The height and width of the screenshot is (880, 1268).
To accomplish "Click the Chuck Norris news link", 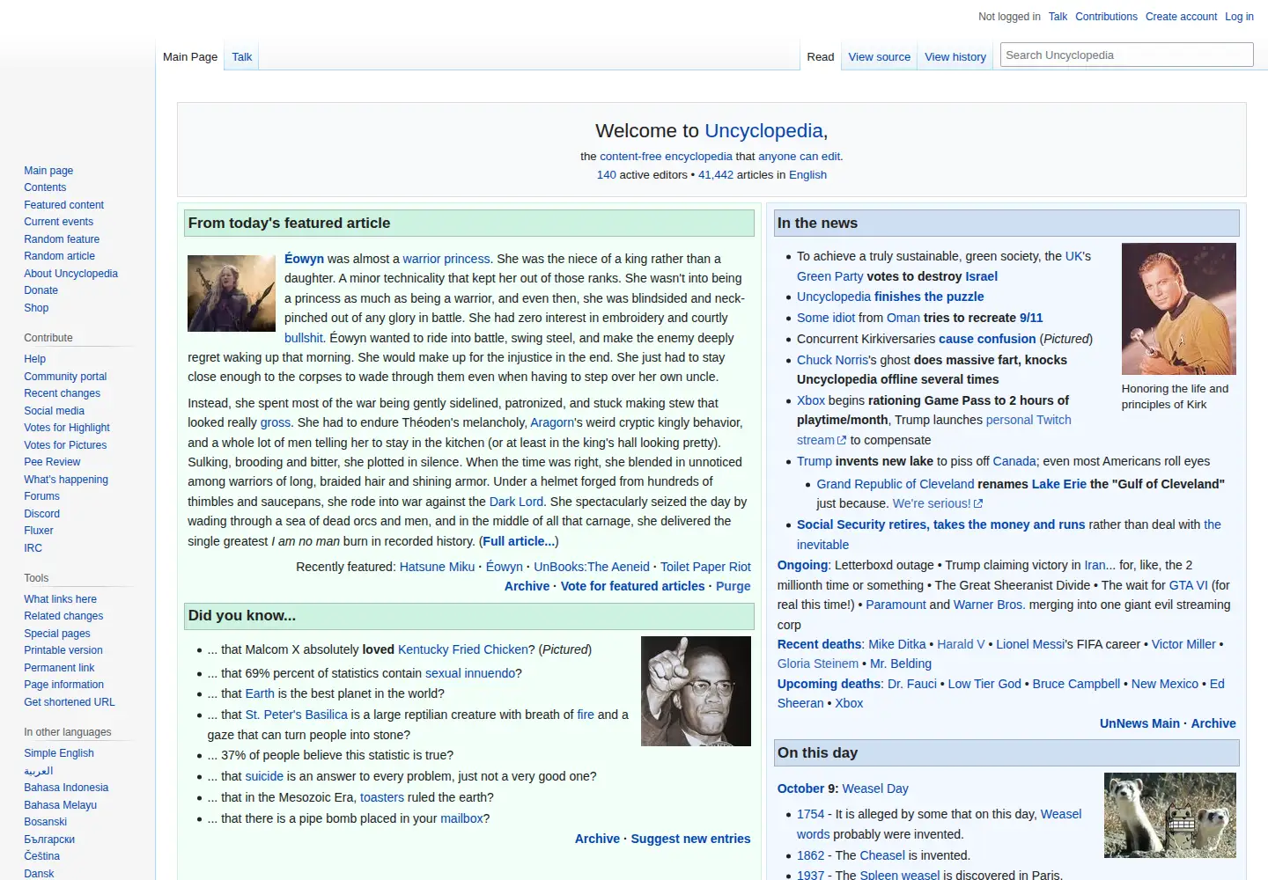I will point(832,360).
